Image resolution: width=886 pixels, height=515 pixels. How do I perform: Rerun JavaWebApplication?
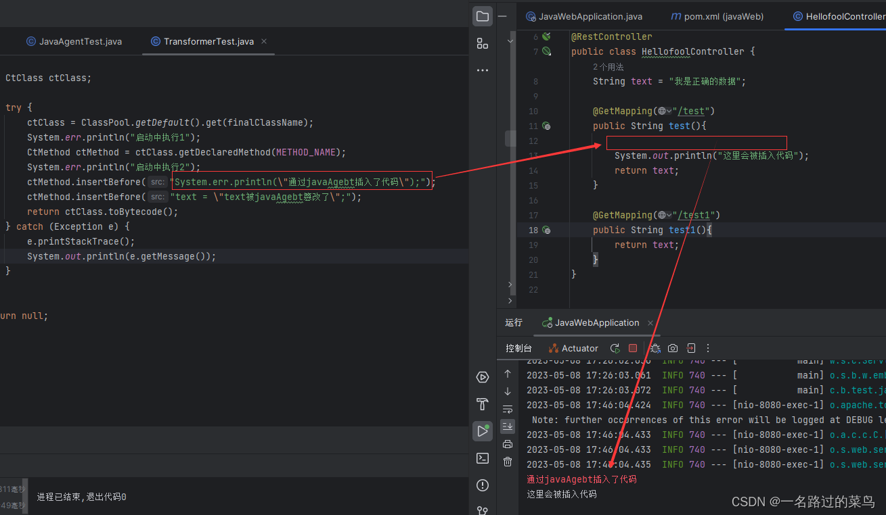tap(615, 348)
